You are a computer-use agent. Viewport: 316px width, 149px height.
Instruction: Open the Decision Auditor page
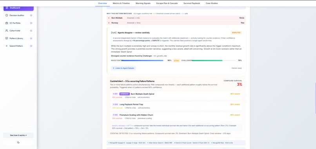[18, 16]
